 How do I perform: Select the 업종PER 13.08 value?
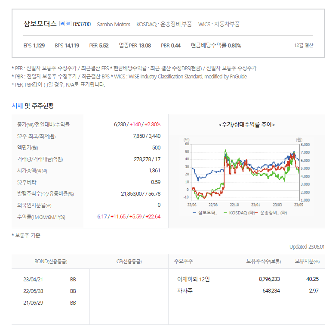click(135, 45)
